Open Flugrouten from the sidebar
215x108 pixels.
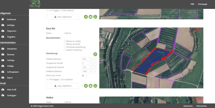coord(12,31)
